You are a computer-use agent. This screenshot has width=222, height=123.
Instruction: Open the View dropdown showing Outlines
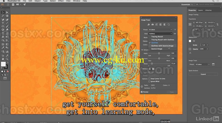160,34
